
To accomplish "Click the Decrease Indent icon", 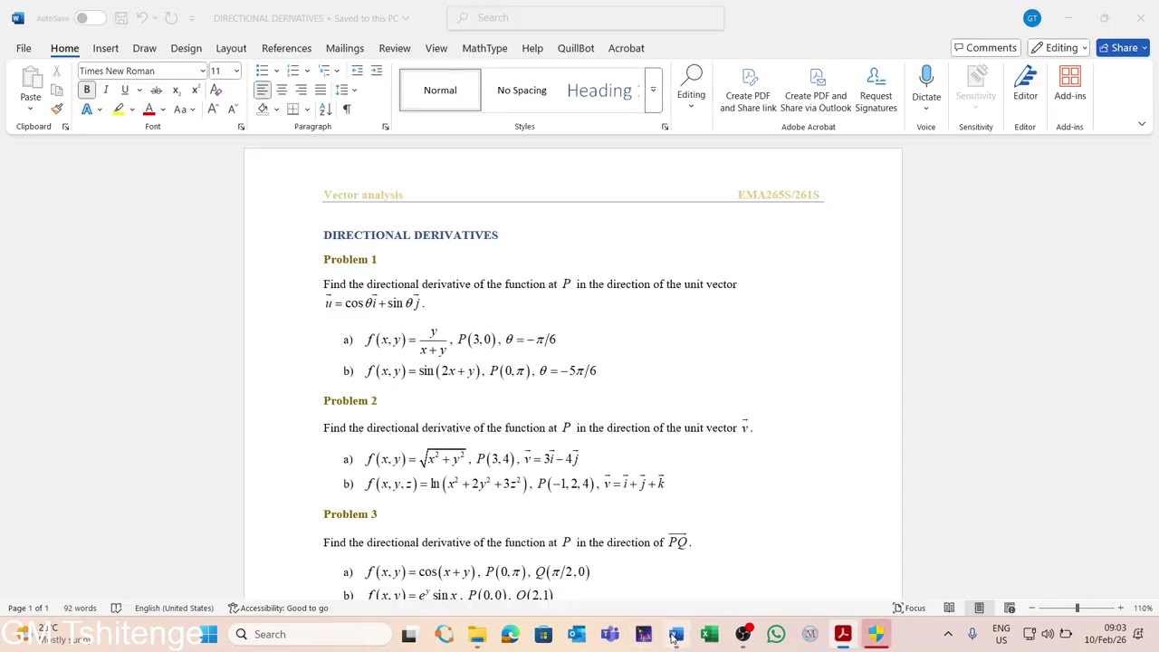I will 358,71.
